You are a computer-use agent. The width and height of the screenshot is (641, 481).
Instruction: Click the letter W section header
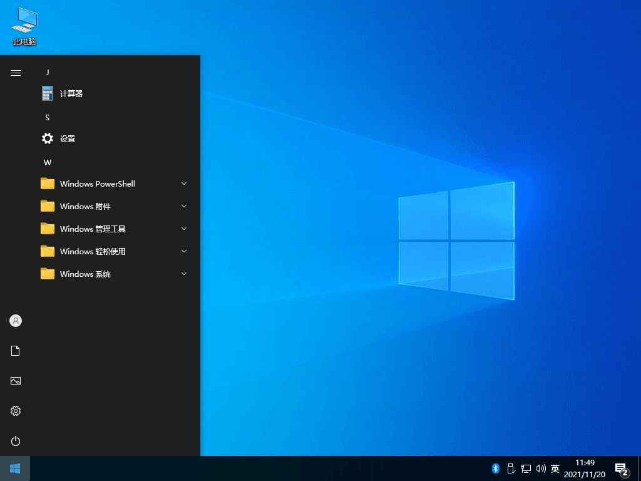[48, 162]
